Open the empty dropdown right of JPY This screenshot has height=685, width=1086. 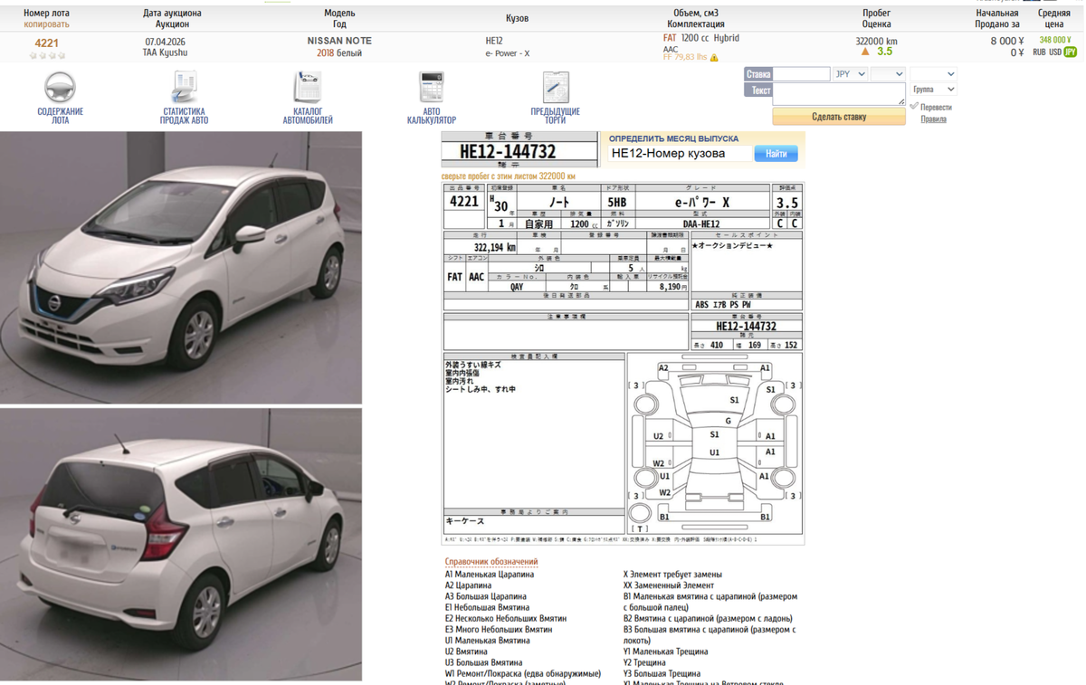pyautogui.click(x=888, y=74)
